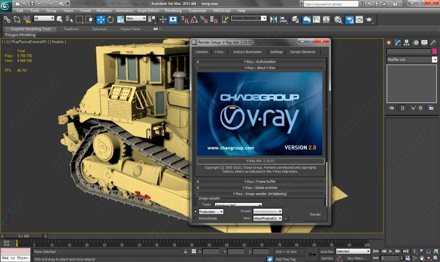Switch to the Create command panel tab
440x262 pixels.
[x=389, y=43]
